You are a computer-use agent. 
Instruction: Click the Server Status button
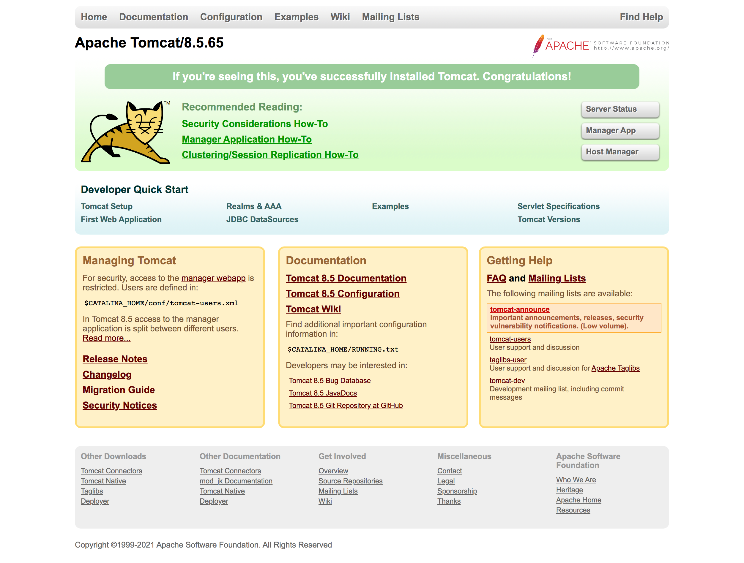(620, 109)
